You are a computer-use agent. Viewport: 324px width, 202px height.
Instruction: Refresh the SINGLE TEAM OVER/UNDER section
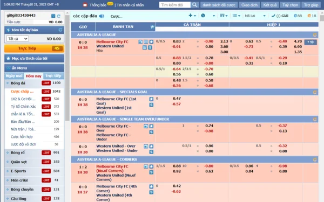[315, 119]
